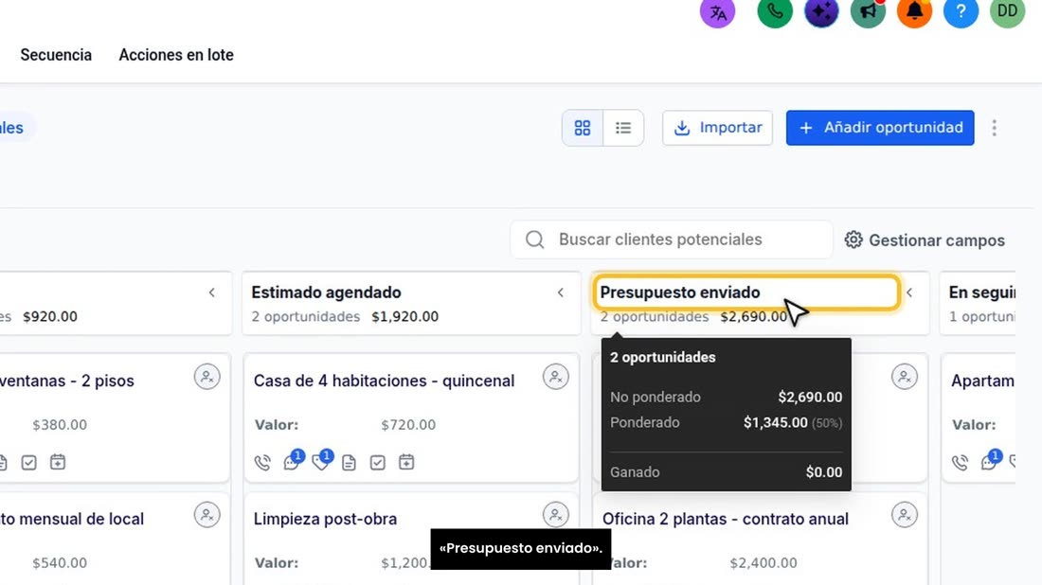This screenshot has width=1042, height=585.
Task: Open appointment calendar icon on ventanas - 2 pisos card
Action: tap(58, 462)
